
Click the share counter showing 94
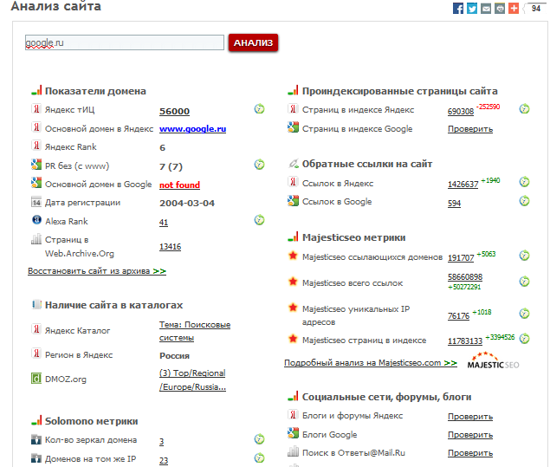(535, 8)
